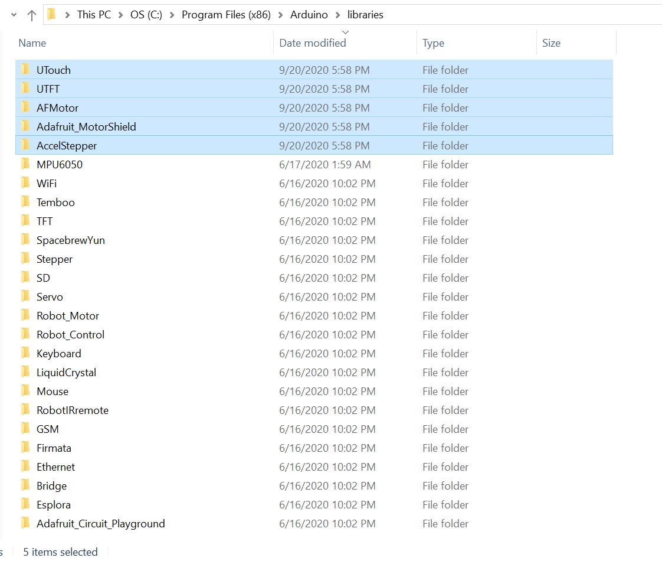Click the WiFi folder icon

tap(26, 183)
